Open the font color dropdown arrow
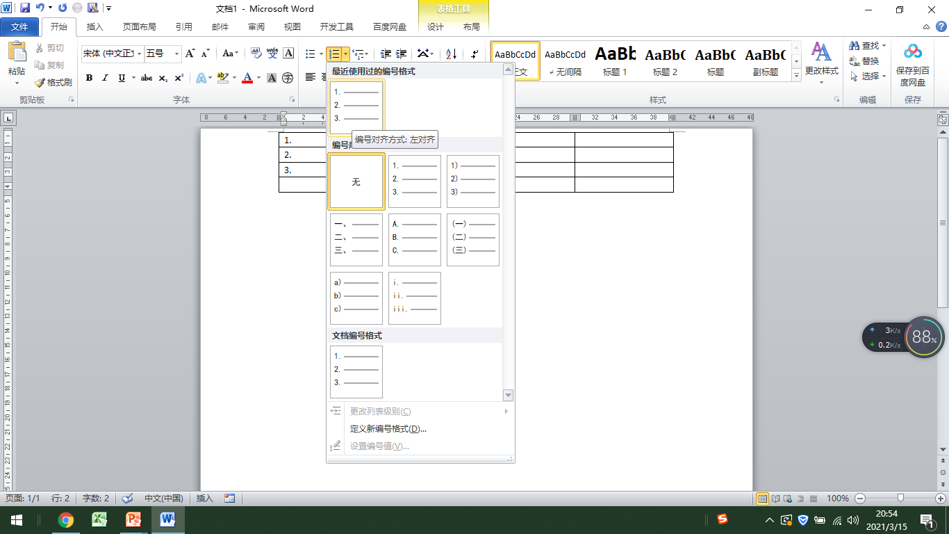 point(258,78)
